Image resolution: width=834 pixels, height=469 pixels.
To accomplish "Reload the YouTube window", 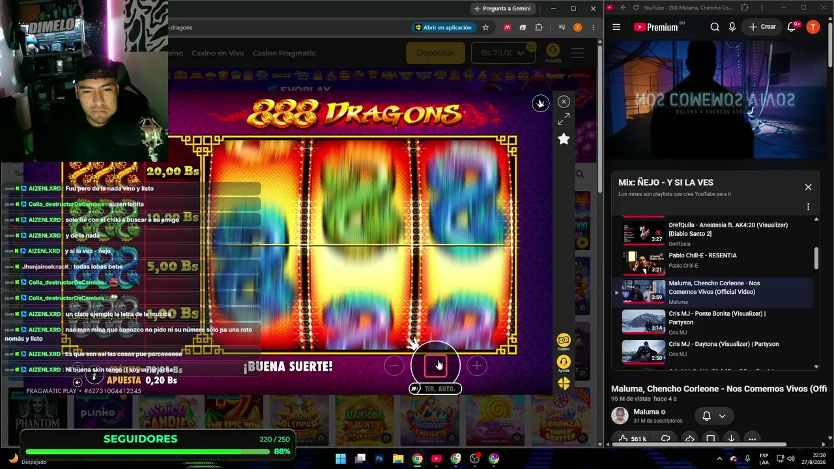I will (636, 8).
